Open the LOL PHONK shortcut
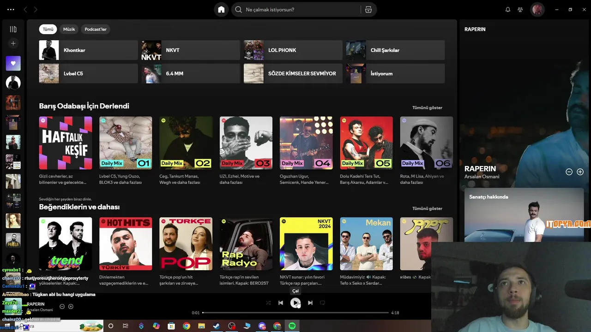Image resolution: width=591 pixels, height=332 pixels. [293, 50]
